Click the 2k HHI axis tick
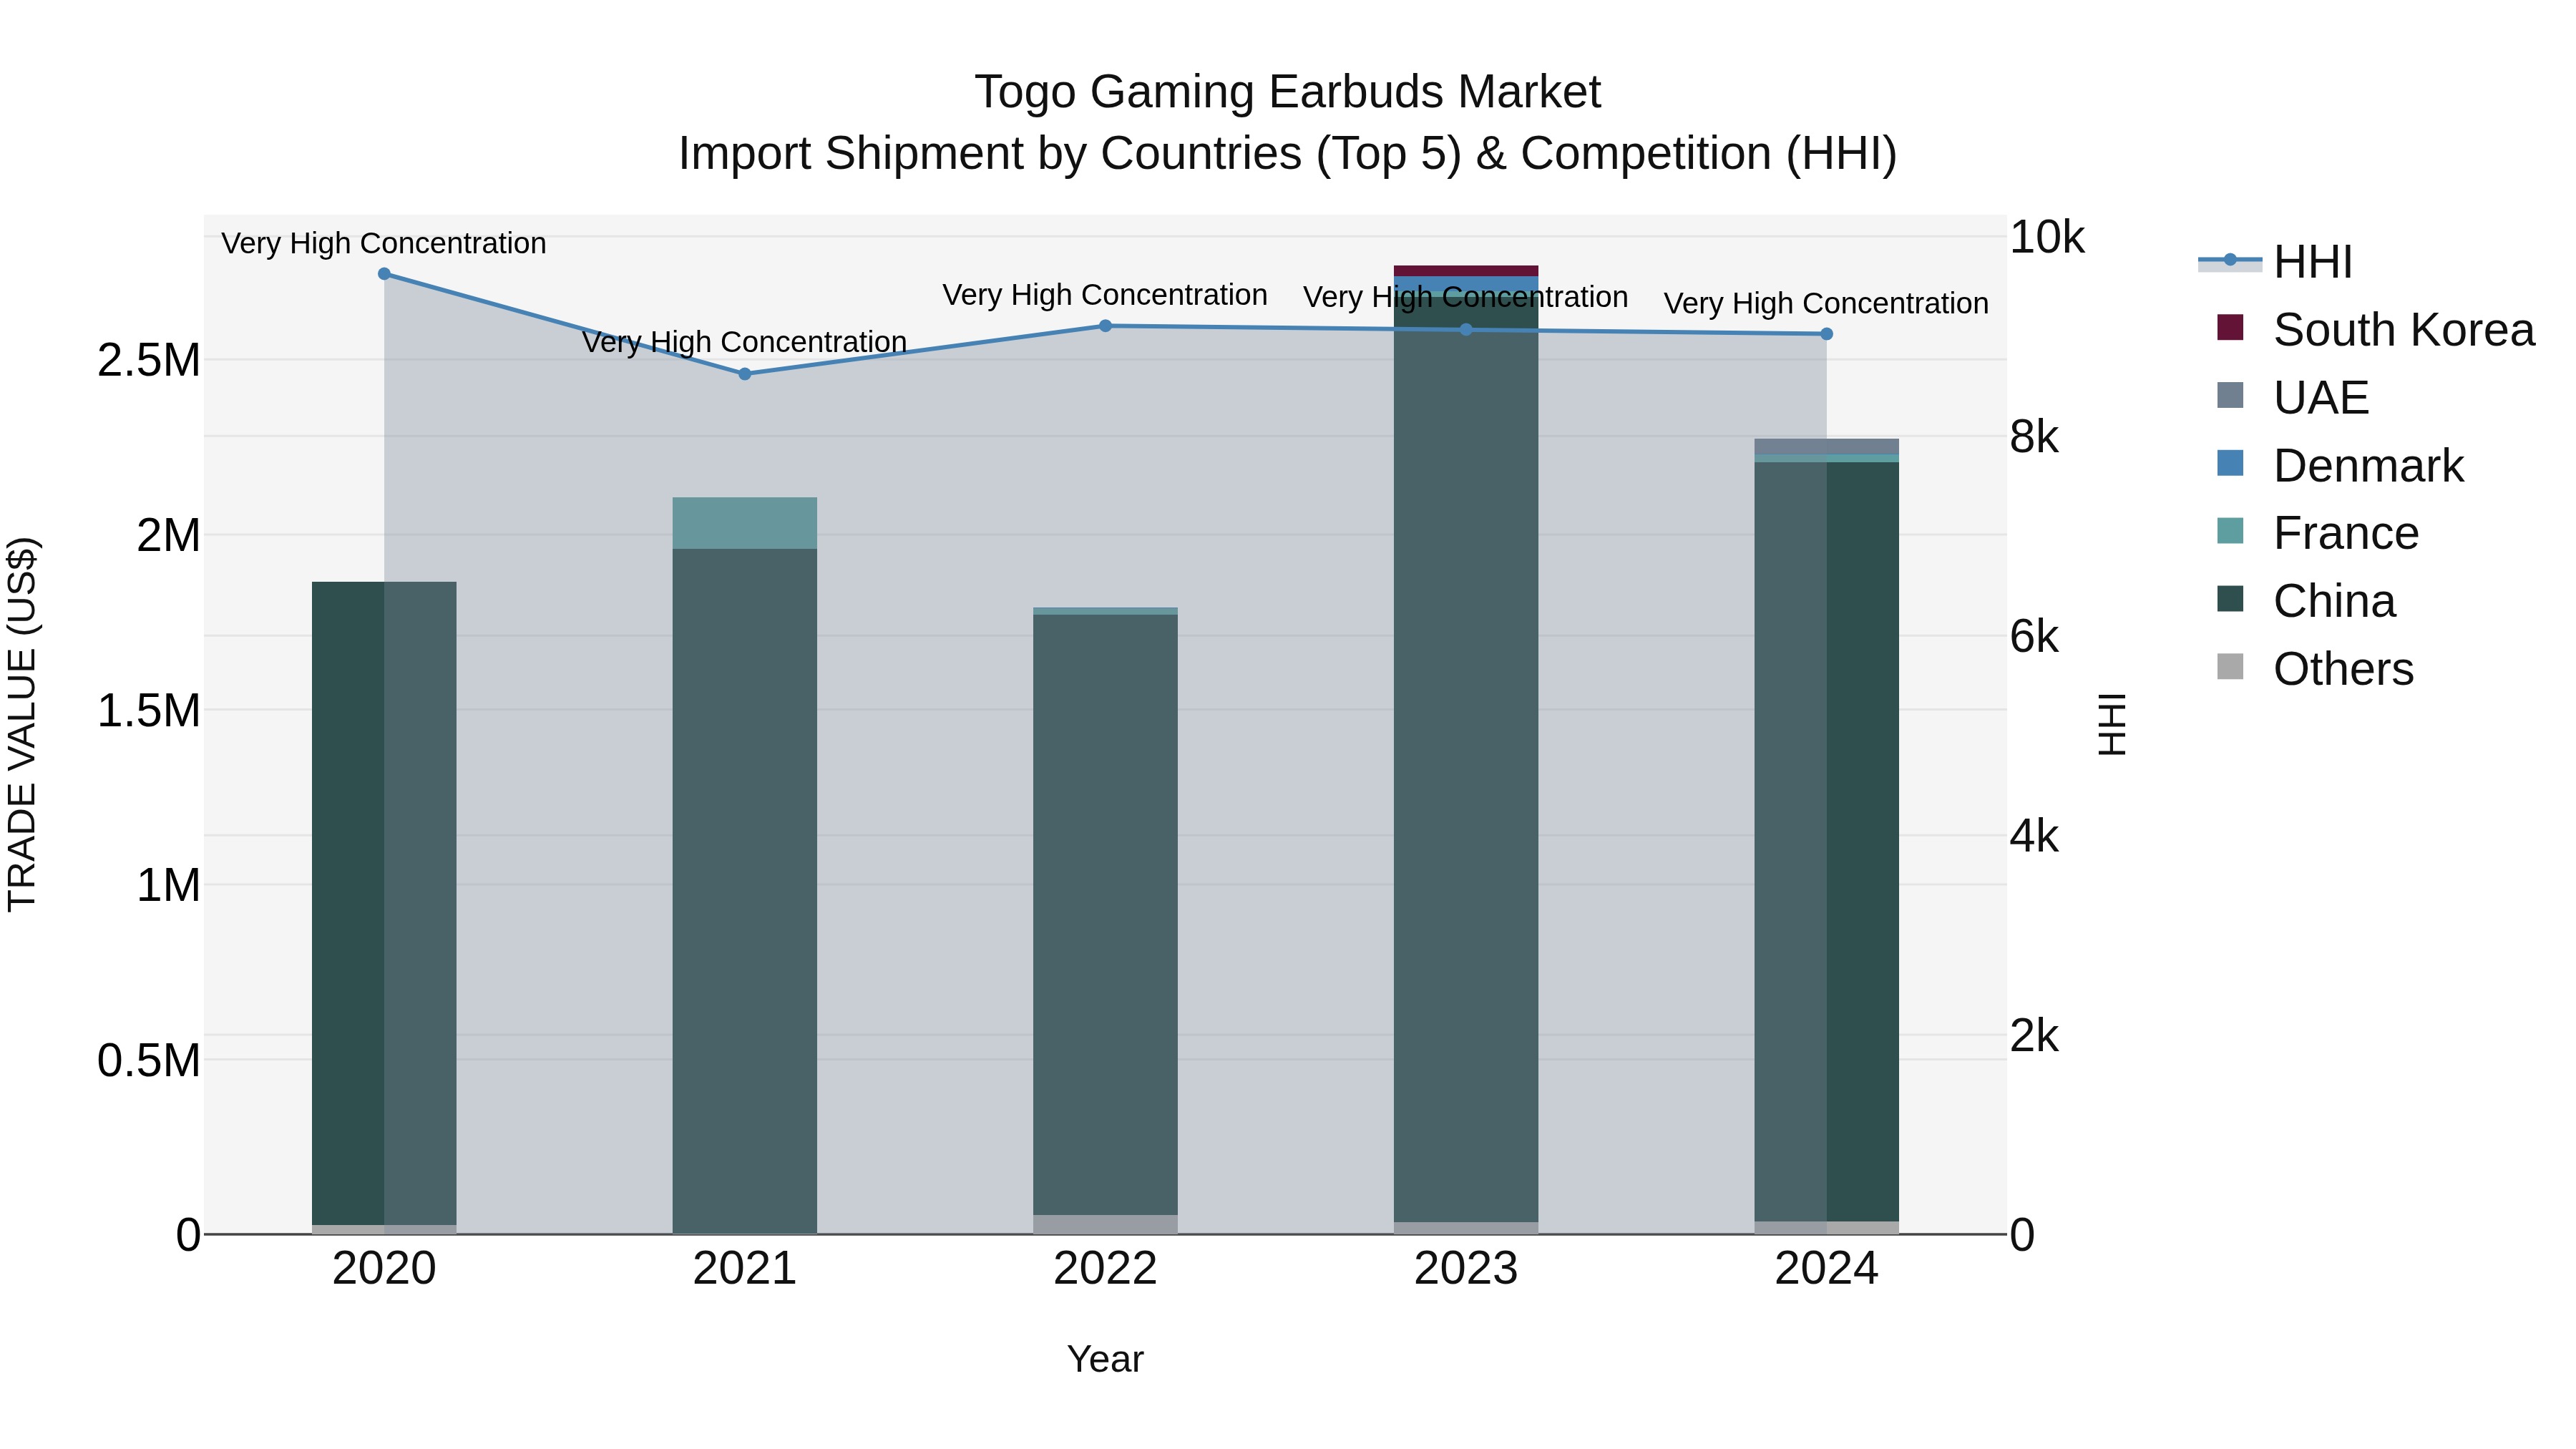Image resolution: width=2576 pixels, height=1449 pixels. pos(2034,1036)
